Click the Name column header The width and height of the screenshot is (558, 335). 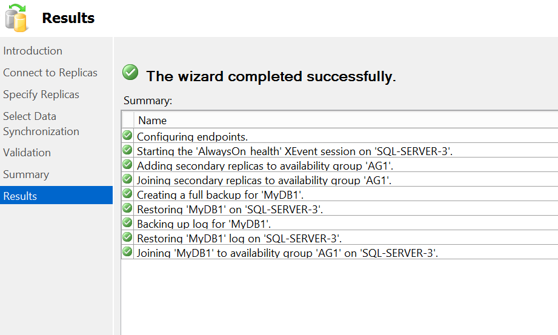(153, 121)
